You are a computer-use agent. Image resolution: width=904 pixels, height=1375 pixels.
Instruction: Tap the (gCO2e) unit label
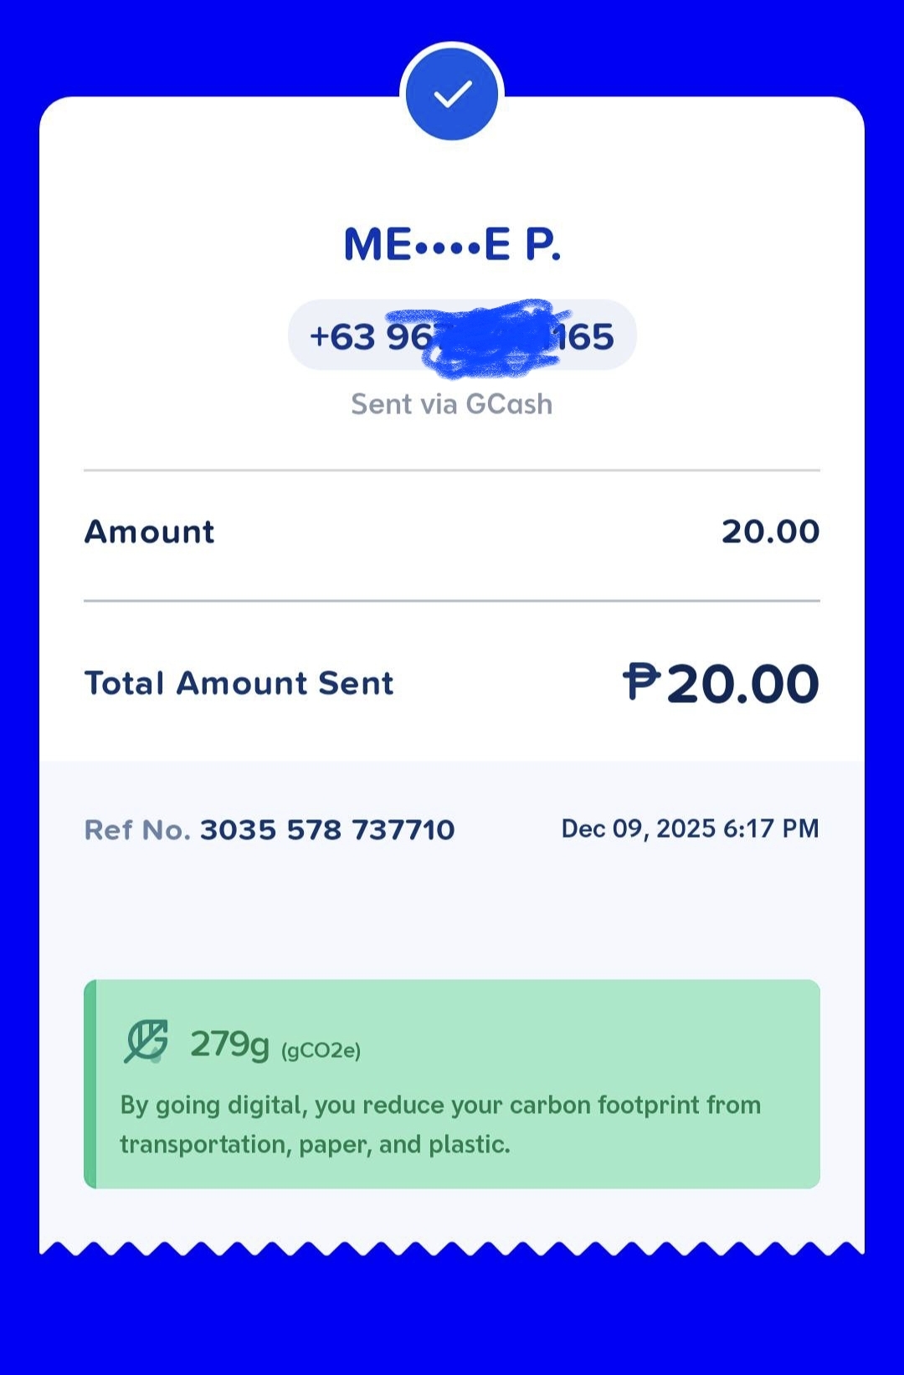(x=321, y=1050)
